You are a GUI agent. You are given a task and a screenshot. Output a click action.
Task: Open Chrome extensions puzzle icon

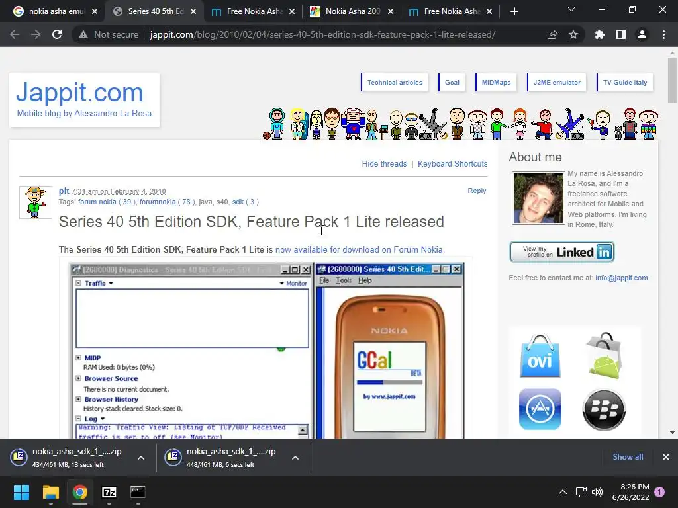(x=600, y=34)
